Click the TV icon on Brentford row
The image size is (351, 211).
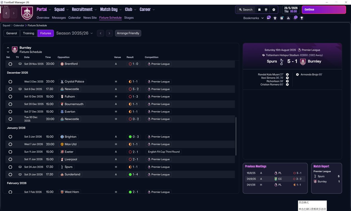[x=20, y=64]
